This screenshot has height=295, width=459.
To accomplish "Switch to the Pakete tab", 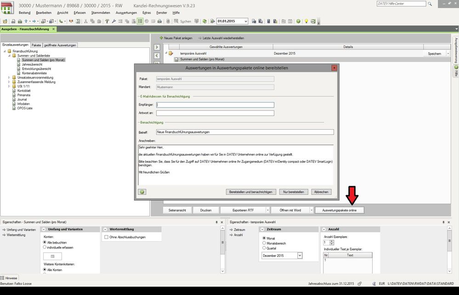I will [36, 45].
